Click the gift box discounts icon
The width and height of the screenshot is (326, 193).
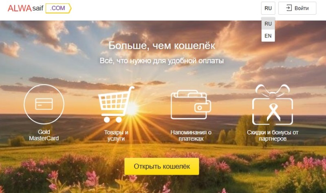273,105
